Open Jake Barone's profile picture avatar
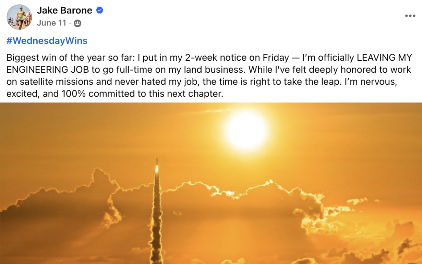This screenshot has height=264, width=422. click(x=19, y=17)
